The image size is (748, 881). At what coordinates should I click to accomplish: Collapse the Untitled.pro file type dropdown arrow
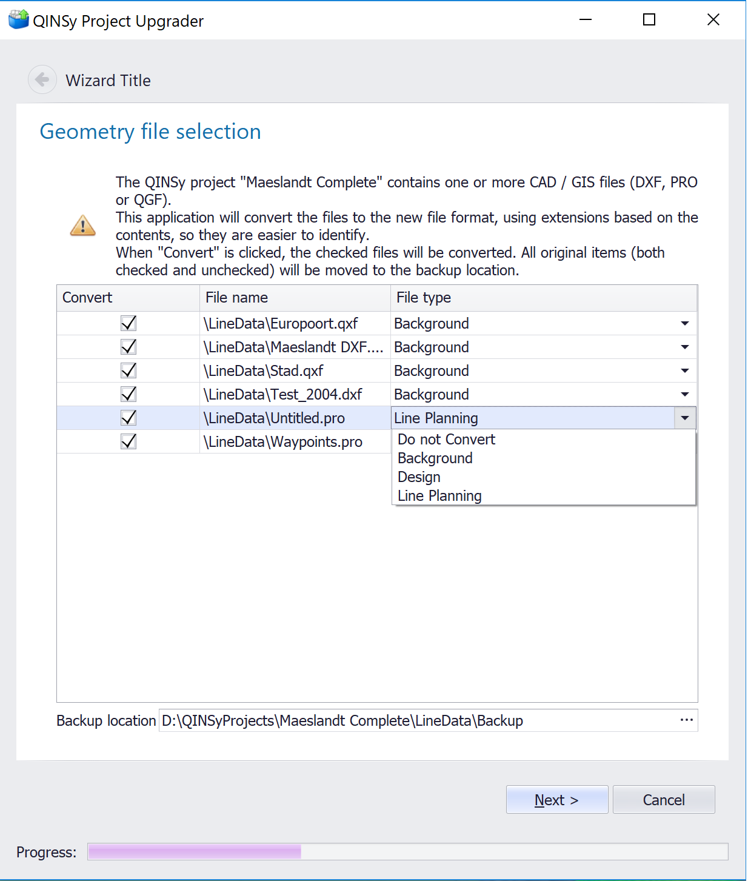(685, 418)
